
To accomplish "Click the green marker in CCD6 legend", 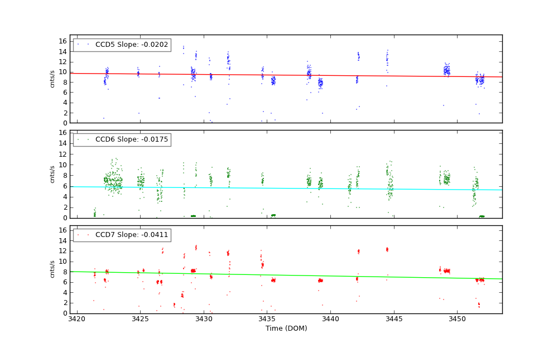I will pyautogui.click(x=78, y=139).
